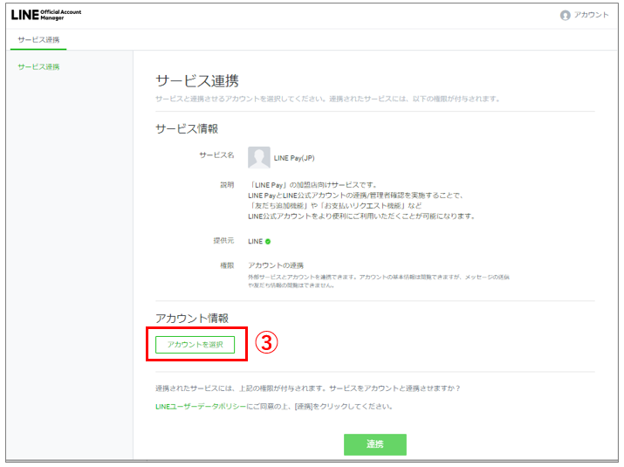Click the 権限 label
Screen dimensions: 624x467
click(x=227, y=265)
